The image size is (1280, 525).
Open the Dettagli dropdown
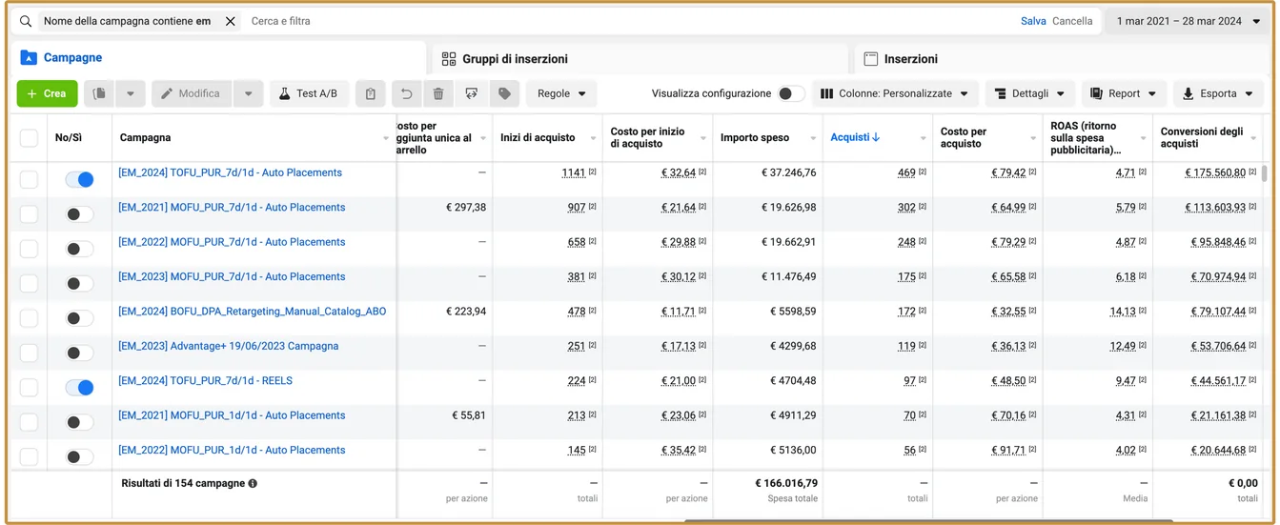1029,93
